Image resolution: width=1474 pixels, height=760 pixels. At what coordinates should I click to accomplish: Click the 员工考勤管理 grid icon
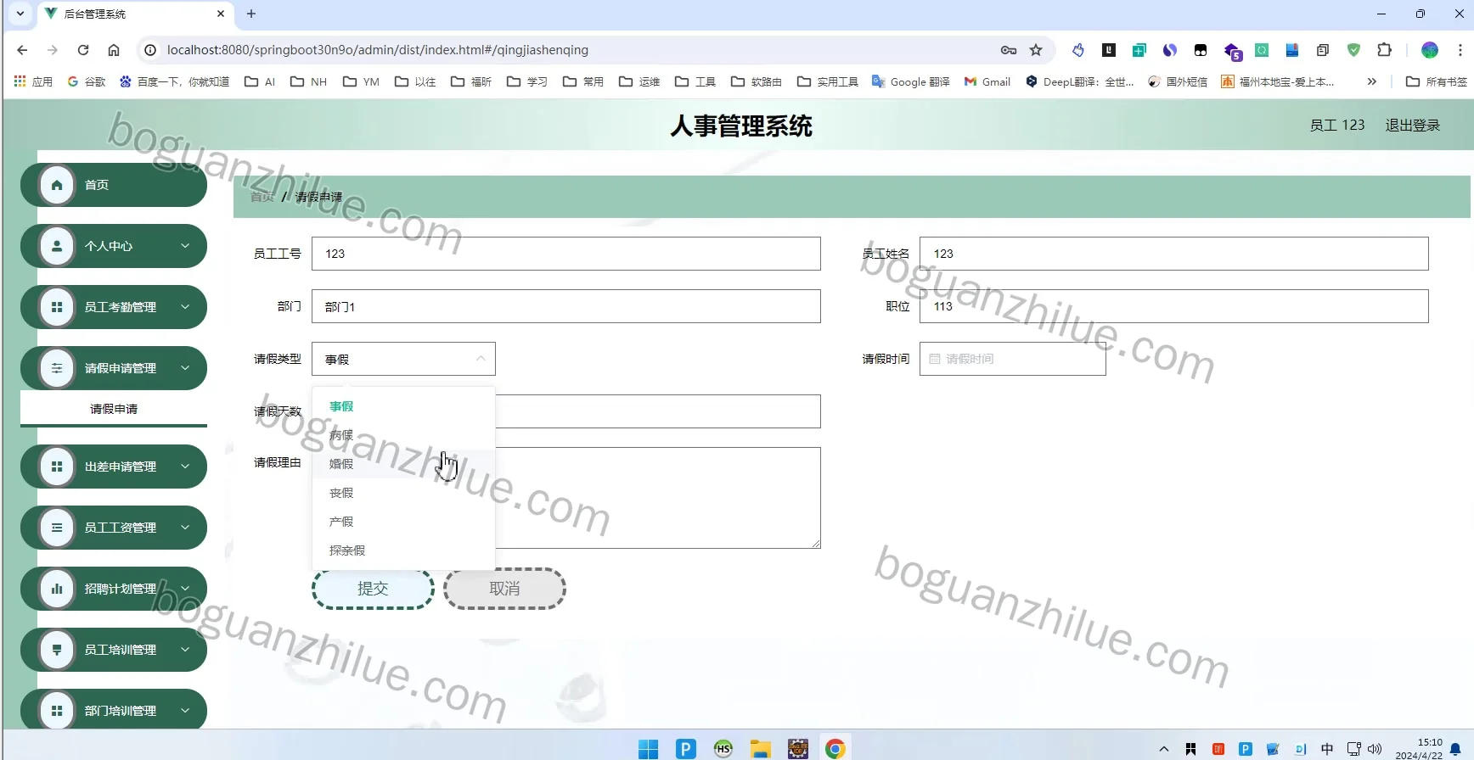point(57,307)
